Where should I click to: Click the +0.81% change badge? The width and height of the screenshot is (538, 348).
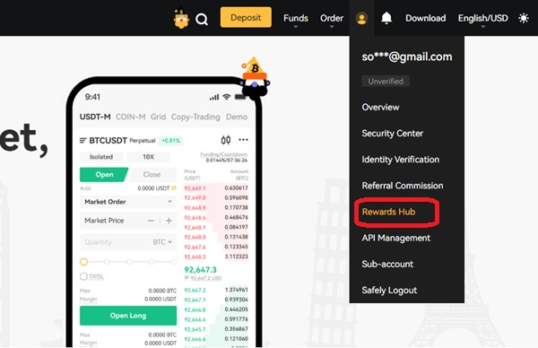(x=170, y=141)
